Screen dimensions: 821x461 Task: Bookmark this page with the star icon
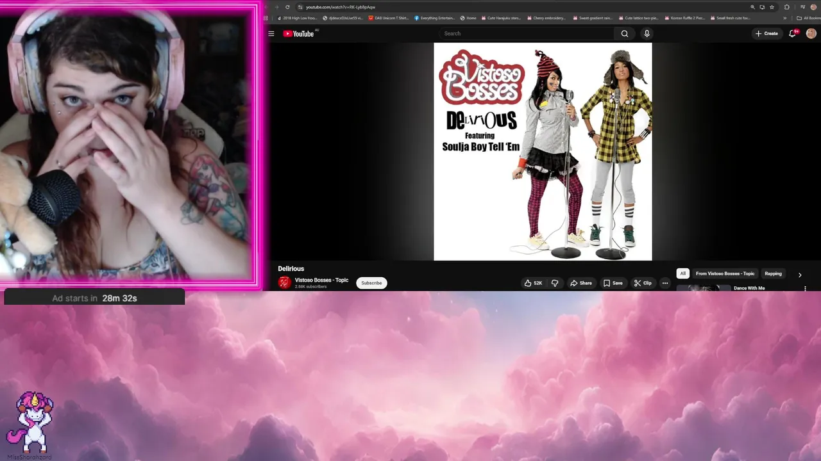[772, 7]
